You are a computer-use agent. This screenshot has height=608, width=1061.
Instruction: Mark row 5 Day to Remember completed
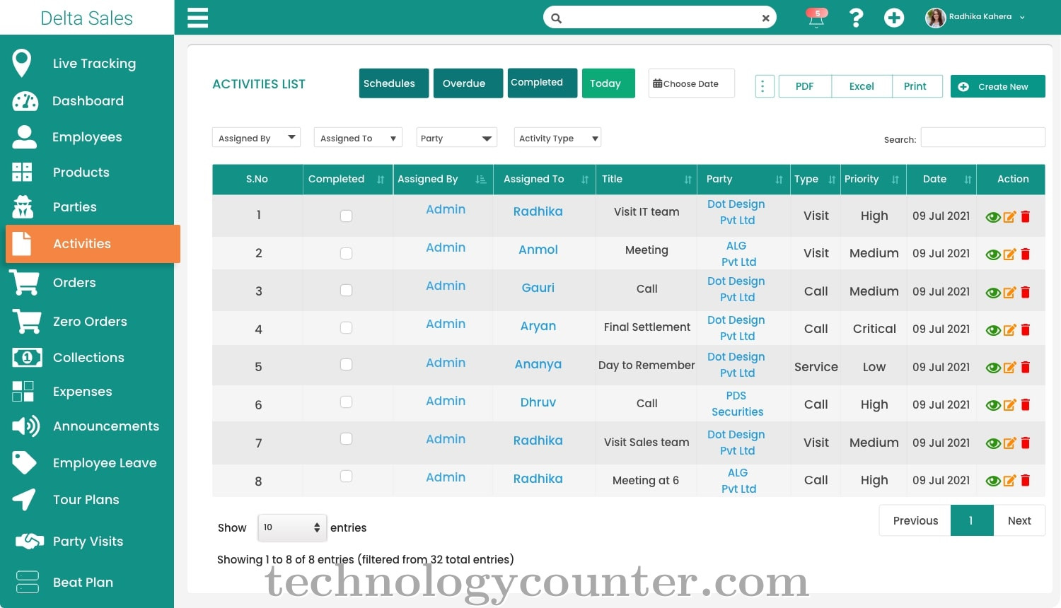pyautogui.click(x=346, y=364)
